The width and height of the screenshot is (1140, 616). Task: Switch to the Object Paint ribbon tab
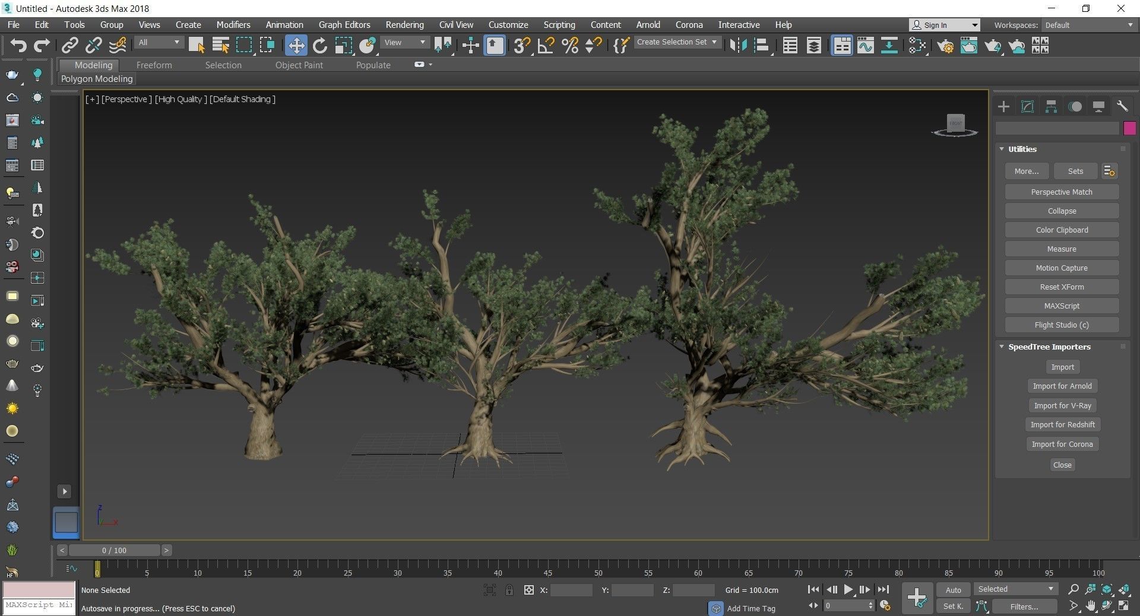(x=299, y=65)
